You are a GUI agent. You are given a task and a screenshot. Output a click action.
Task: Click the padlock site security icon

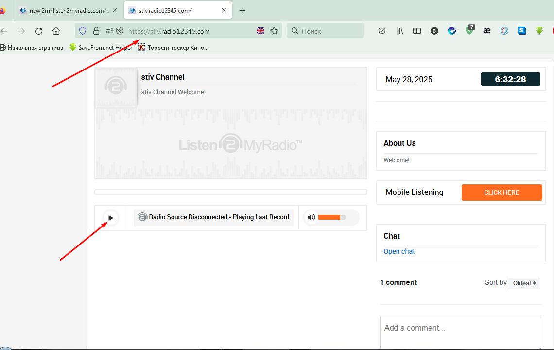(96, 31)
